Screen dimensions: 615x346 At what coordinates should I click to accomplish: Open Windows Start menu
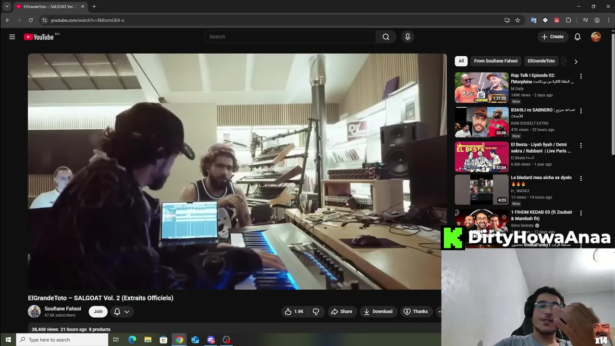[8, 340]
